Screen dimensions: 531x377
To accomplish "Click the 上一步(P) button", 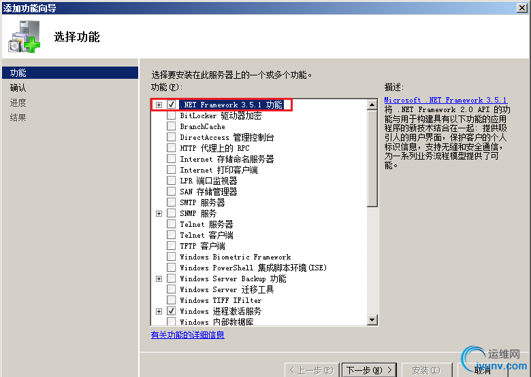I will (312, 370).
